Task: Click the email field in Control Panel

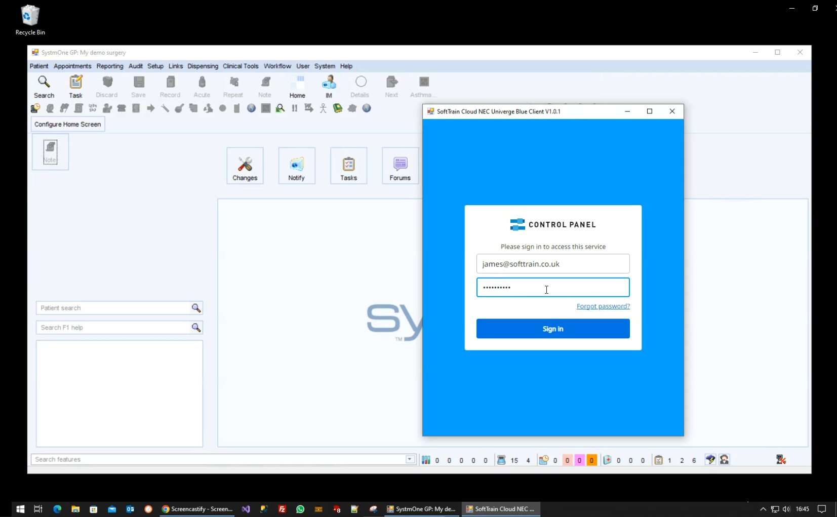Action: click(x=553, y=264)
